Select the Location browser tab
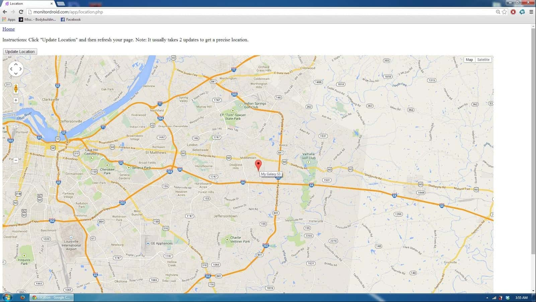Viewport: 536px width, 302px height. pyautogui.click(x=28, y=4)
